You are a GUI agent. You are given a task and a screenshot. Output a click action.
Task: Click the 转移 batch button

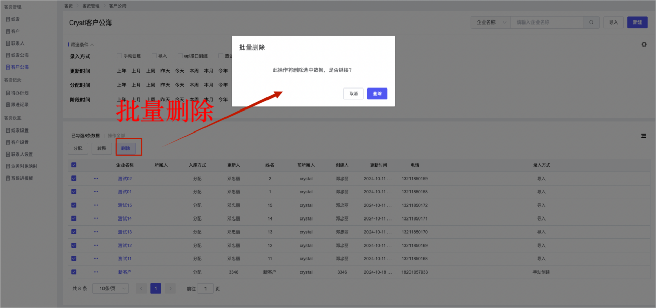click(x=101, y=148)
